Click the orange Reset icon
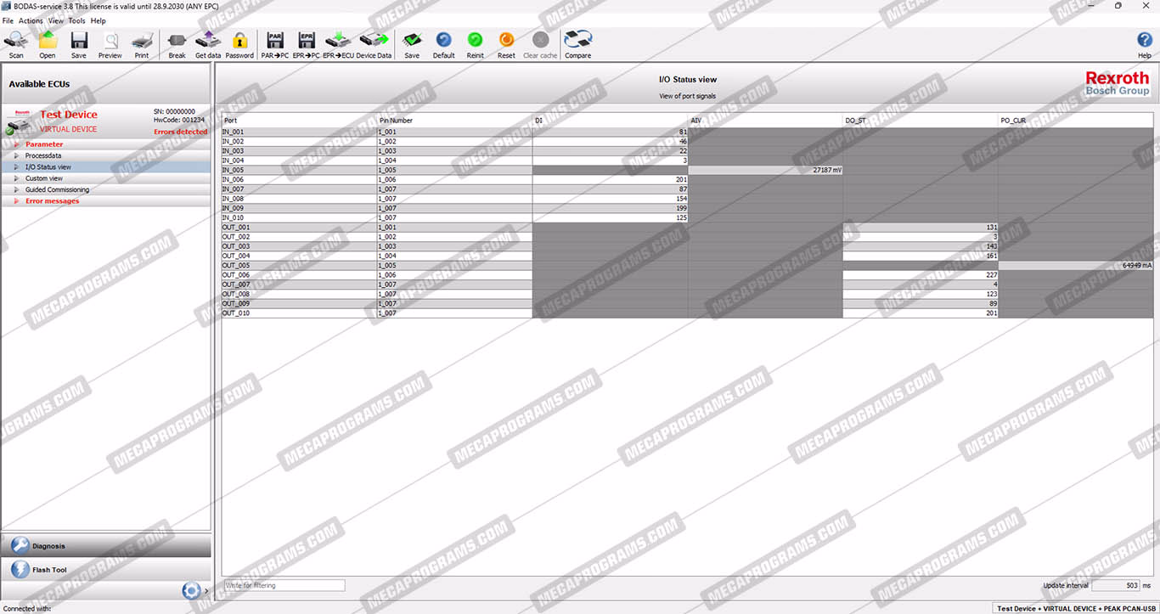This screenshot has height=614, width=1160. (506, 42)
